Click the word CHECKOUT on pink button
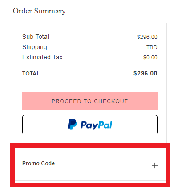The image size is (182, 192). click(111, 101)
